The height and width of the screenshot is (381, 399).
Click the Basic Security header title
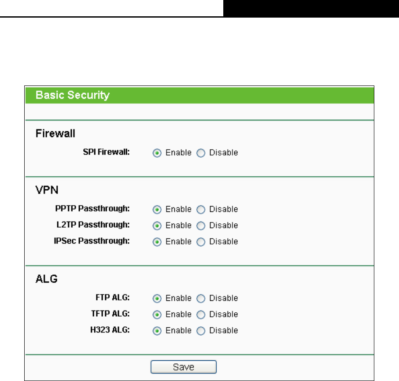[x=73, y=95]
